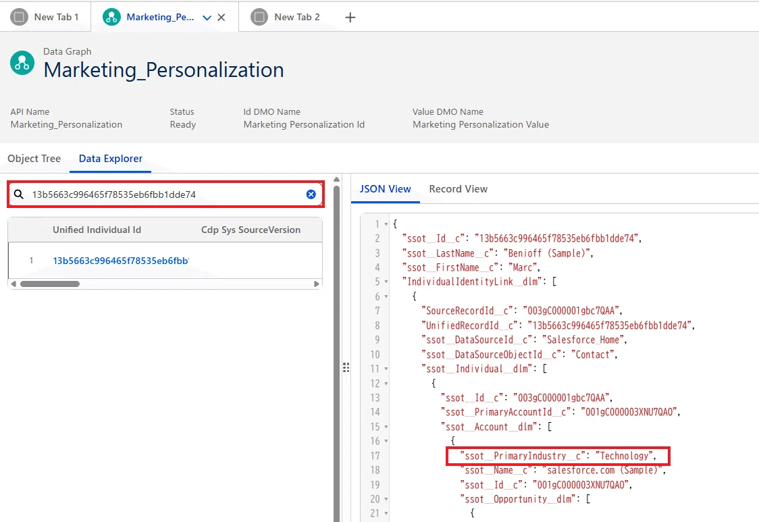This screenshot has width=759, height=522.
Task: Click the horizontal scrollbar left arrow
Action: click(x=14, y=284)
